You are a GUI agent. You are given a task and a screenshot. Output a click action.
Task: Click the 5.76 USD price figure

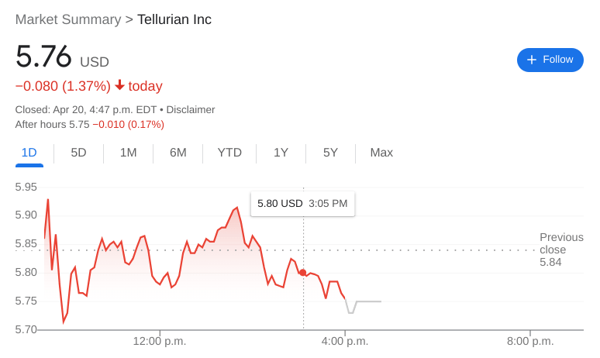tap(44, 58)
